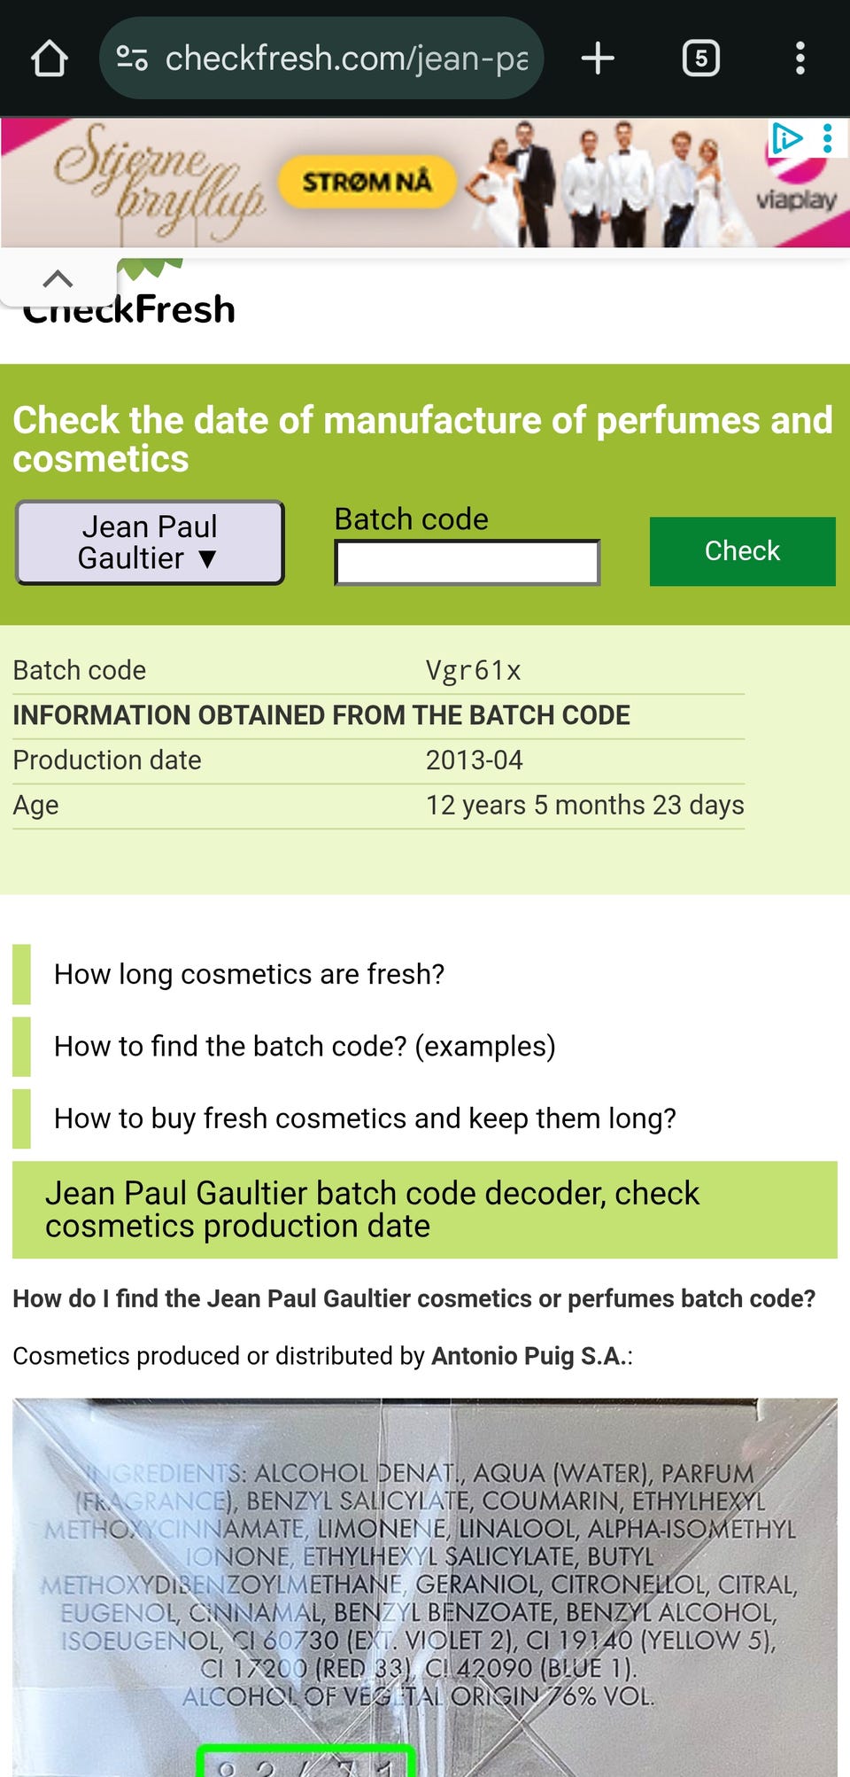This screenshot has height=1777, width=850.
Task: Open the ad options dots icon
Action: click(828, 138)
